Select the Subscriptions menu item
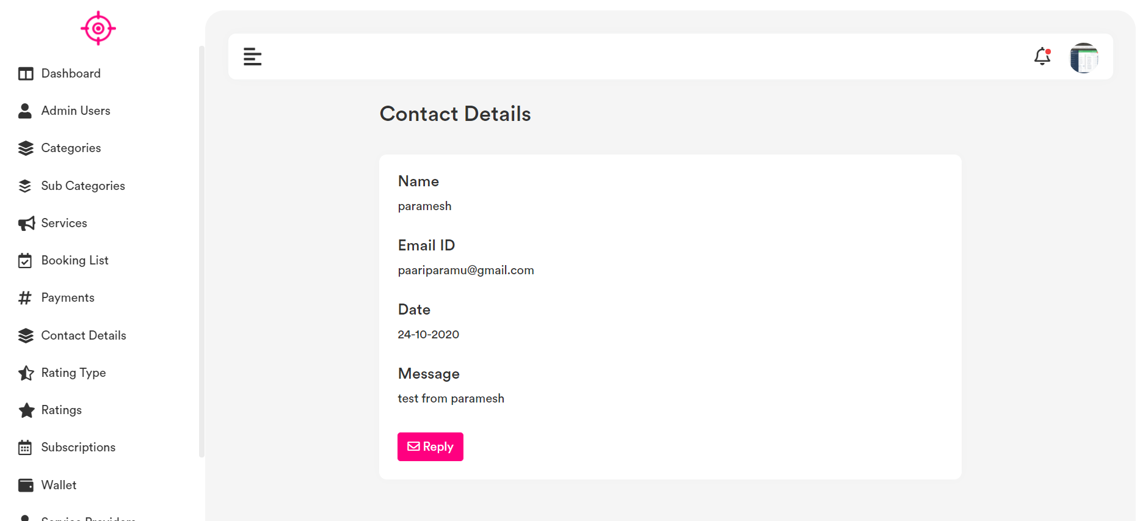The image size is (1140, 521). click(x=78, y=448)
